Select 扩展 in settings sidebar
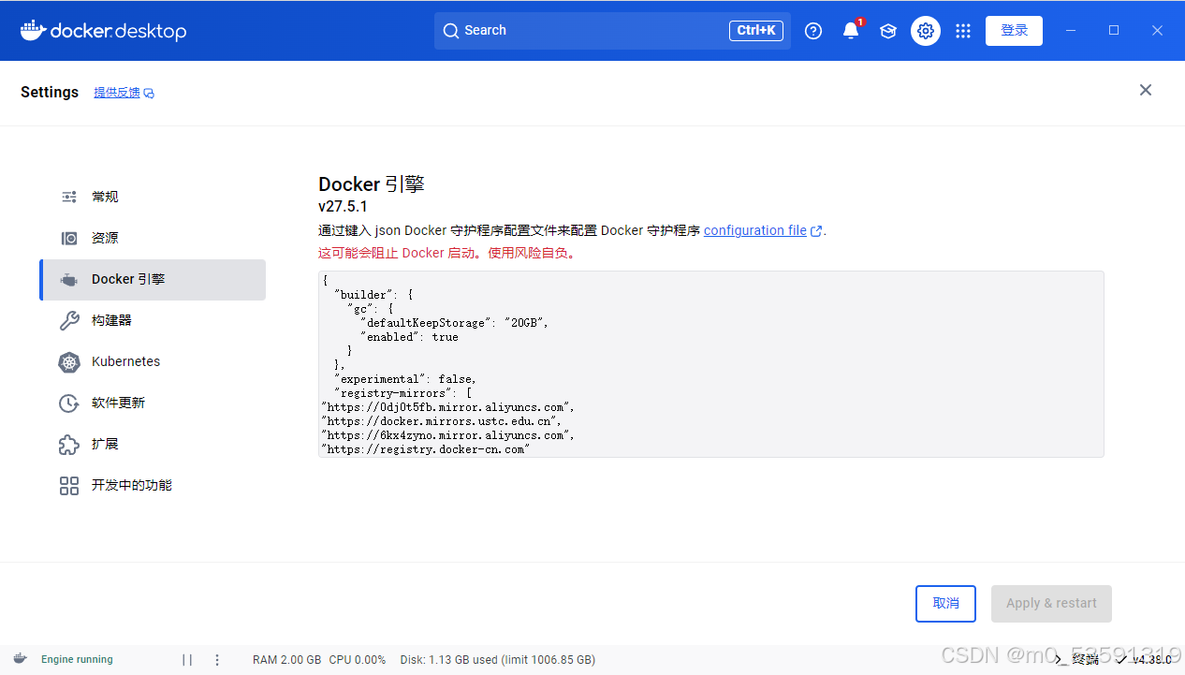Screen dimensions: 1185x675 pos(153,444)
